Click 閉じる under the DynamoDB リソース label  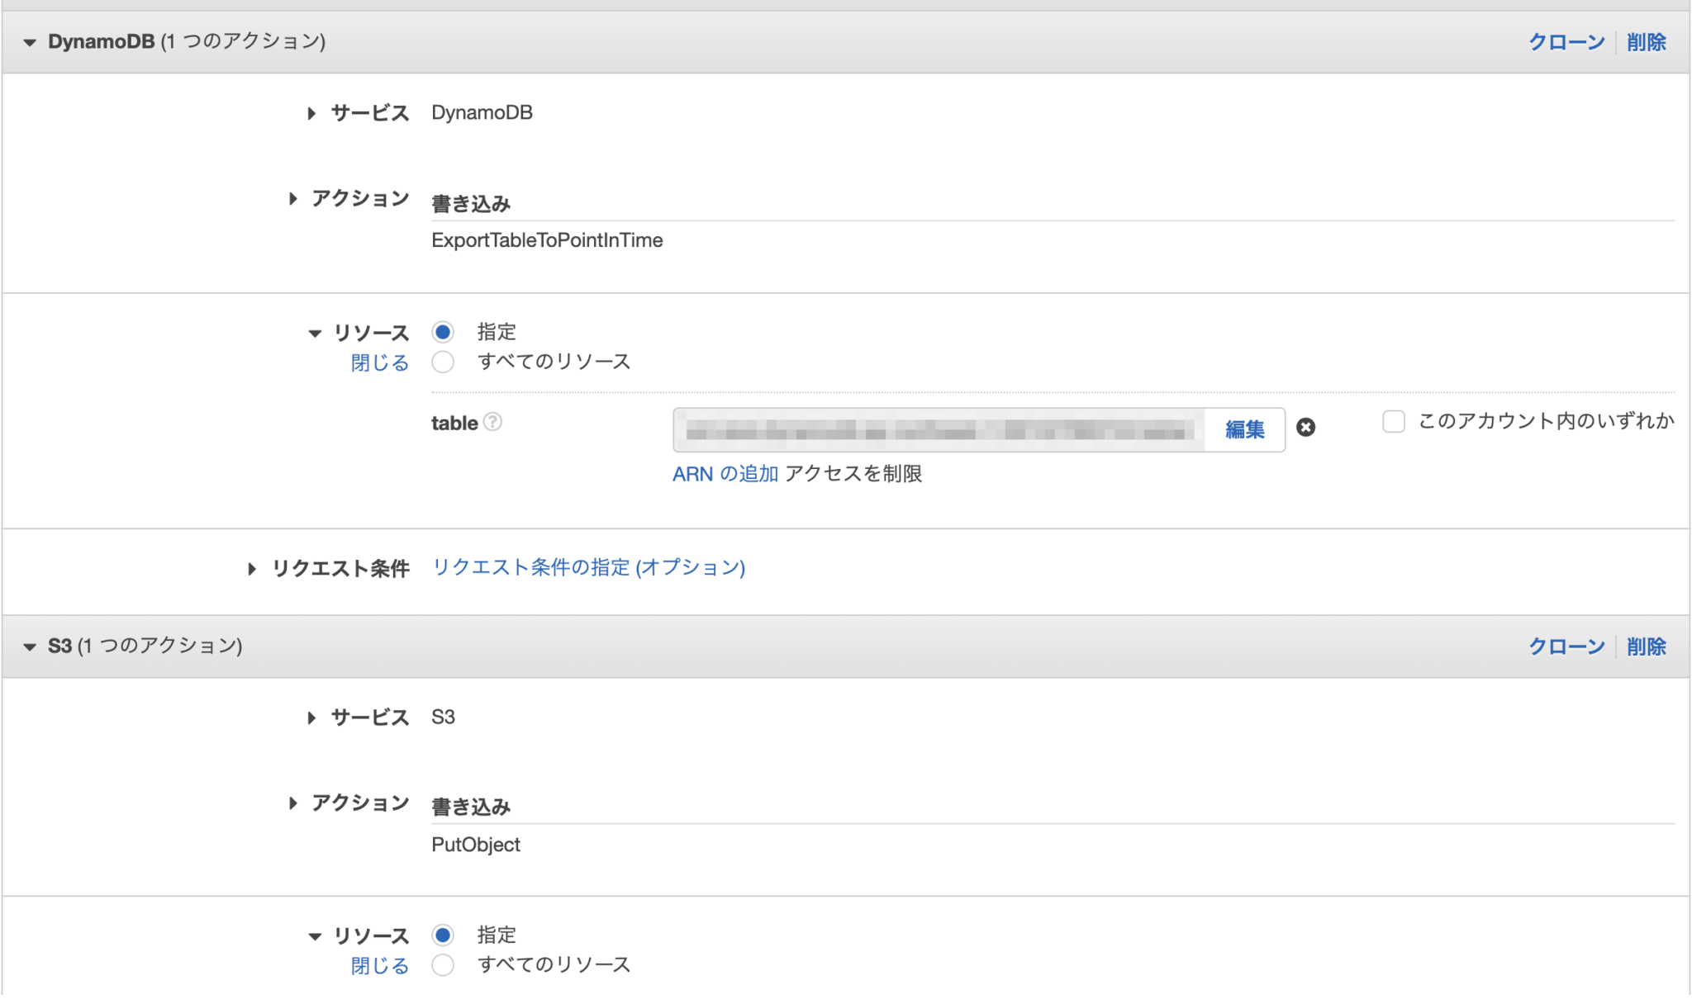379,362
